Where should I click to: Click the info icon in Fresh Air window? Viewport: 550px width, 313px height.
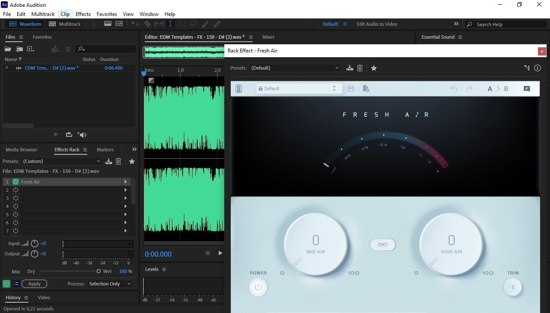coord(538,68)
